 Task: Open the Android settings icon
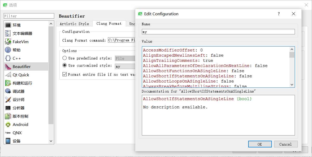8,124
